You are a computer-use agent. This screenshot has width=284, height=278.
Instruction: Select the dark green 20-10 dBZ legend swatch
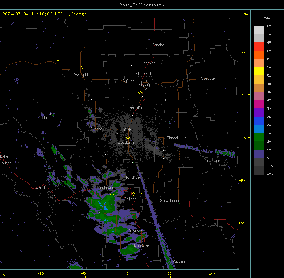259,146
